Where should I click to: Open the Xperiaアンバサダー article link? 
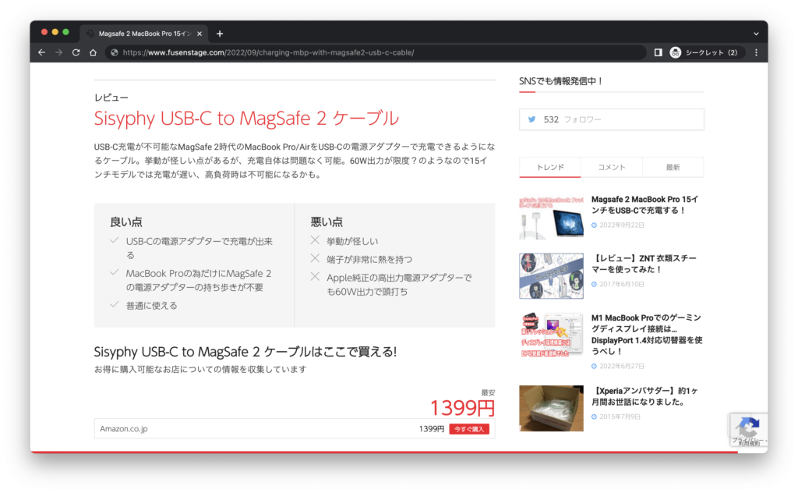(644, 396)
